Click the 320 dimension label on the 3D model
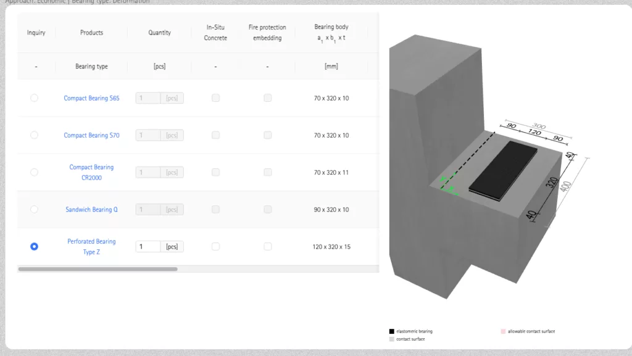Image resolution: width=632 pixels, height=356 pixels. pos(551,183)
